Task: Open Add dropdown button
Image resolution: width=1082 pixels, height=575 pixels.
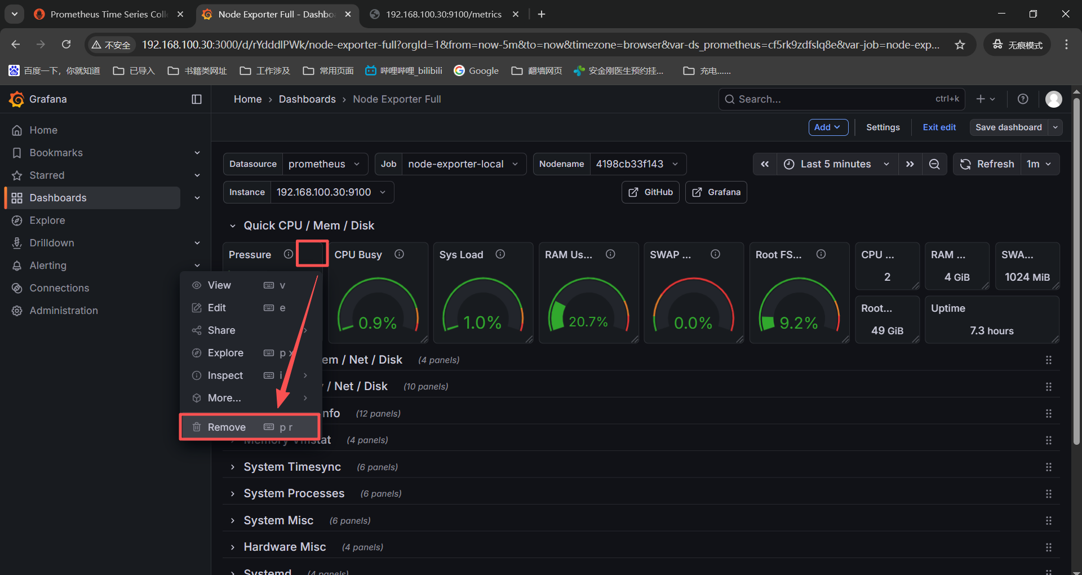Action: 828,127
